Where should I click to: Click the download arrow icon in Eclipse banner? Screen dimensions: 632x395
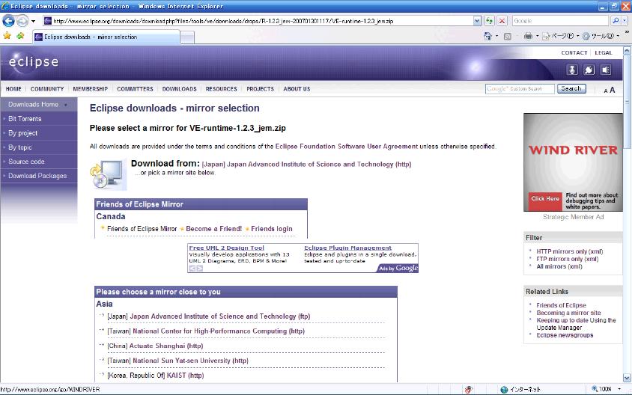(572, 70)
